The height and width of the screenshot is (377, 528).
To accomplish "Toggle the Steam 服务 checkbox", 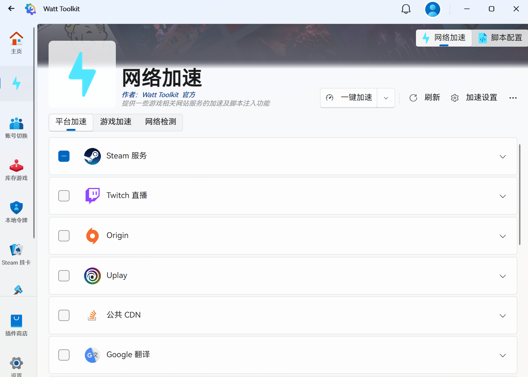I will tap(64, 156).
